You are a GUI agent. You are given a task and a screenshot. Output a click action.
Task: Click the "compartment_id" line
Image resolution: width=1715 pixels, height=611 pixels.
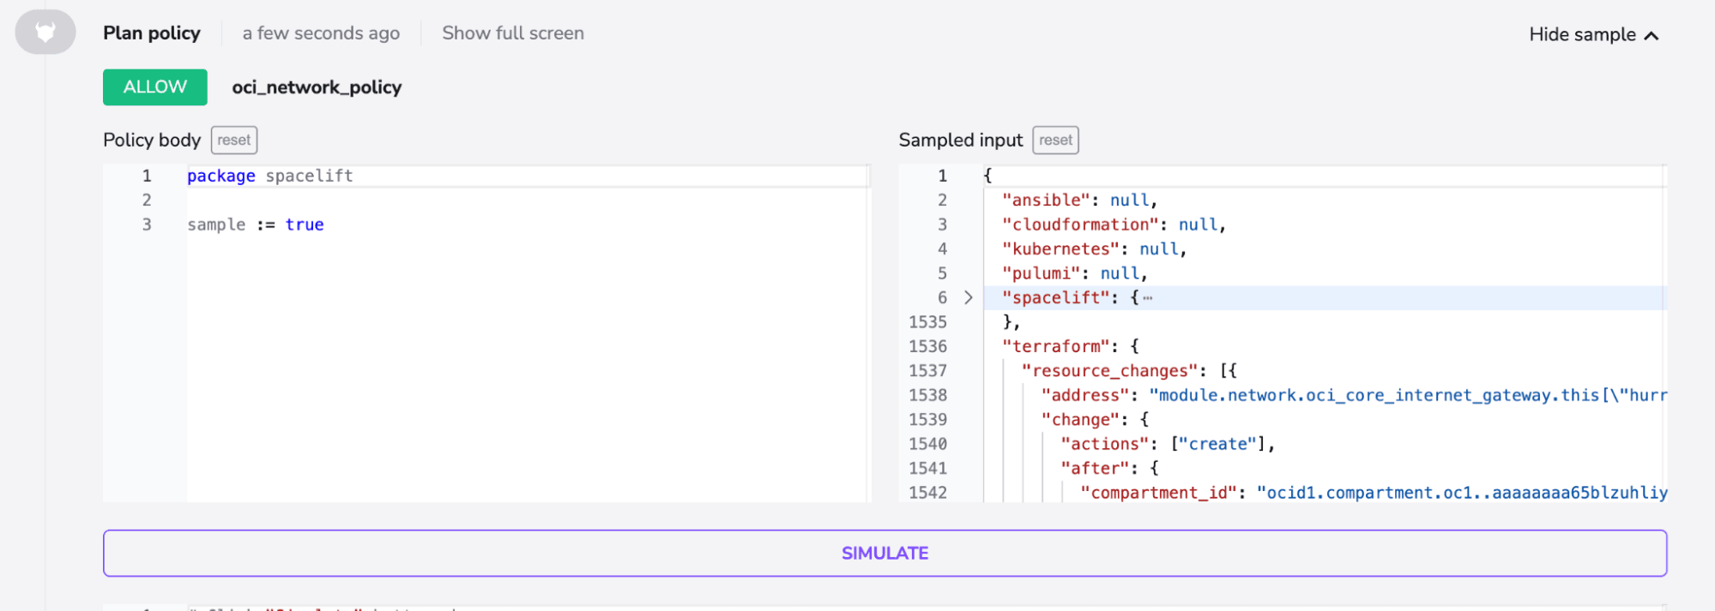[x=1374, y=493]
